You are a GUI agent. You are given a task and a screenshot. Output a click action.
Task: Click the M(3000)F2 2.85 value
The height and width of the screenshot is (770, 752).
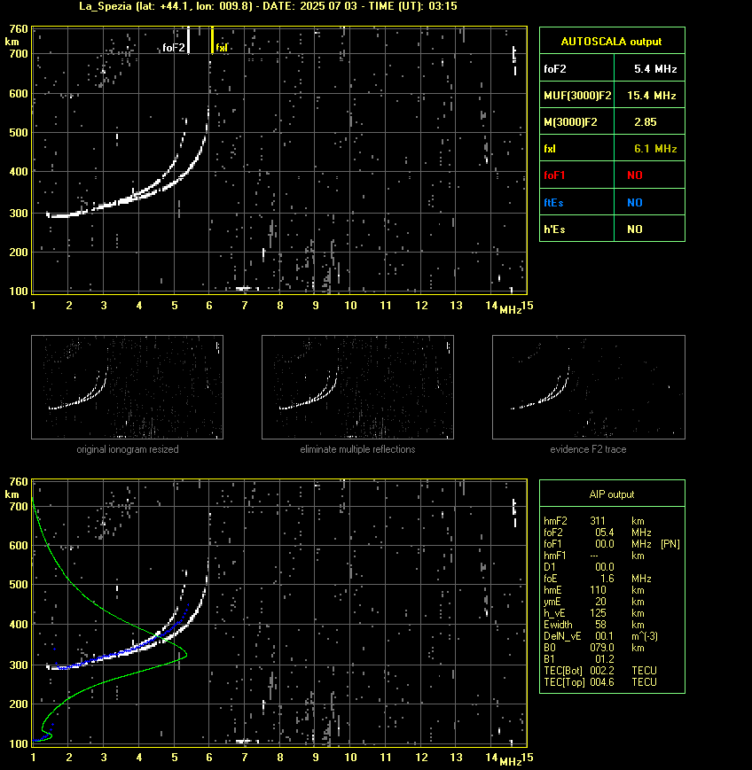(646, 121)
